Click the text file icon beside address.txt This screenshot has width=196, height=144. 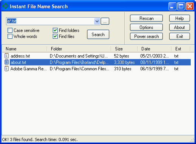point(6,56)
